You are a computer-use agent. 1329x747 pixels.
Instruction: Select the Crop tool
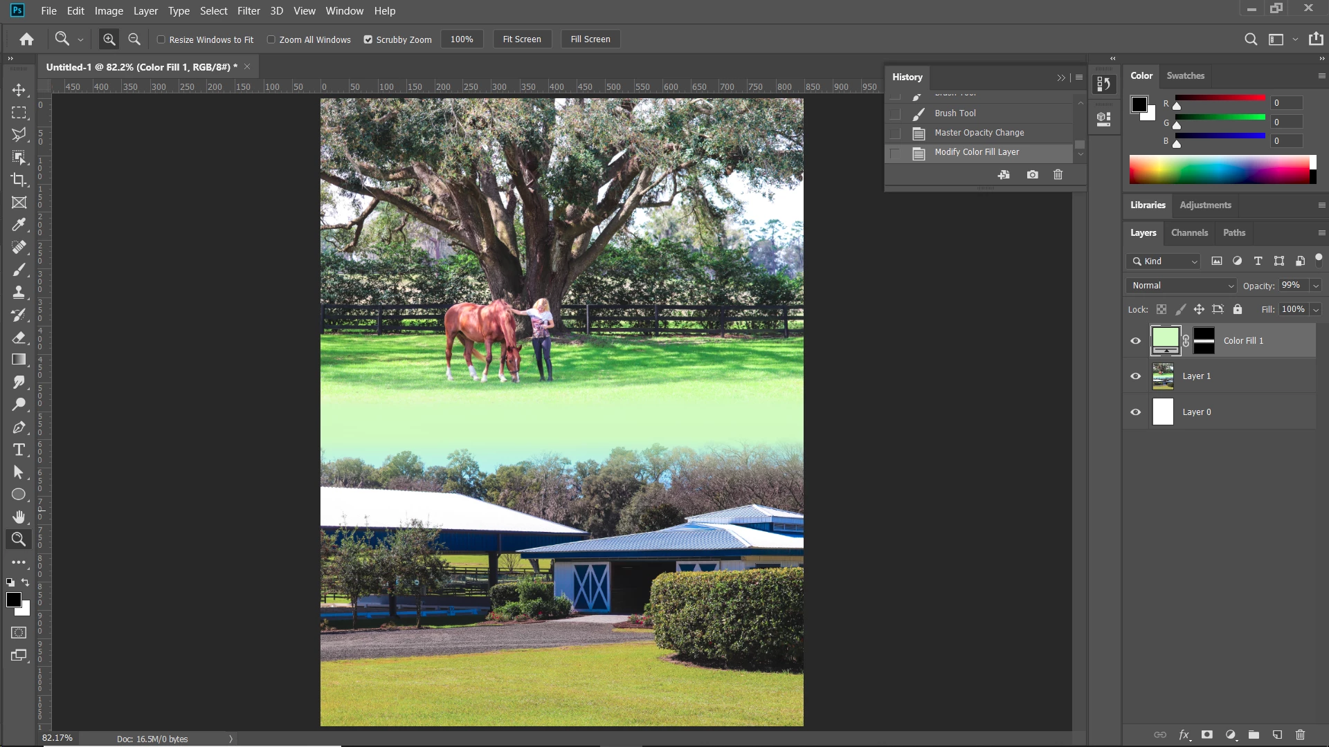(x=19, y=180)
